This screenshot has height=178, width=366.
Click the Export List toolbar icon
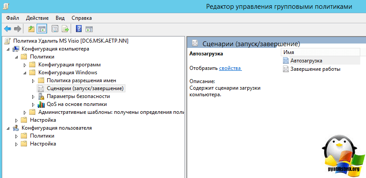[x=65, y=29]
